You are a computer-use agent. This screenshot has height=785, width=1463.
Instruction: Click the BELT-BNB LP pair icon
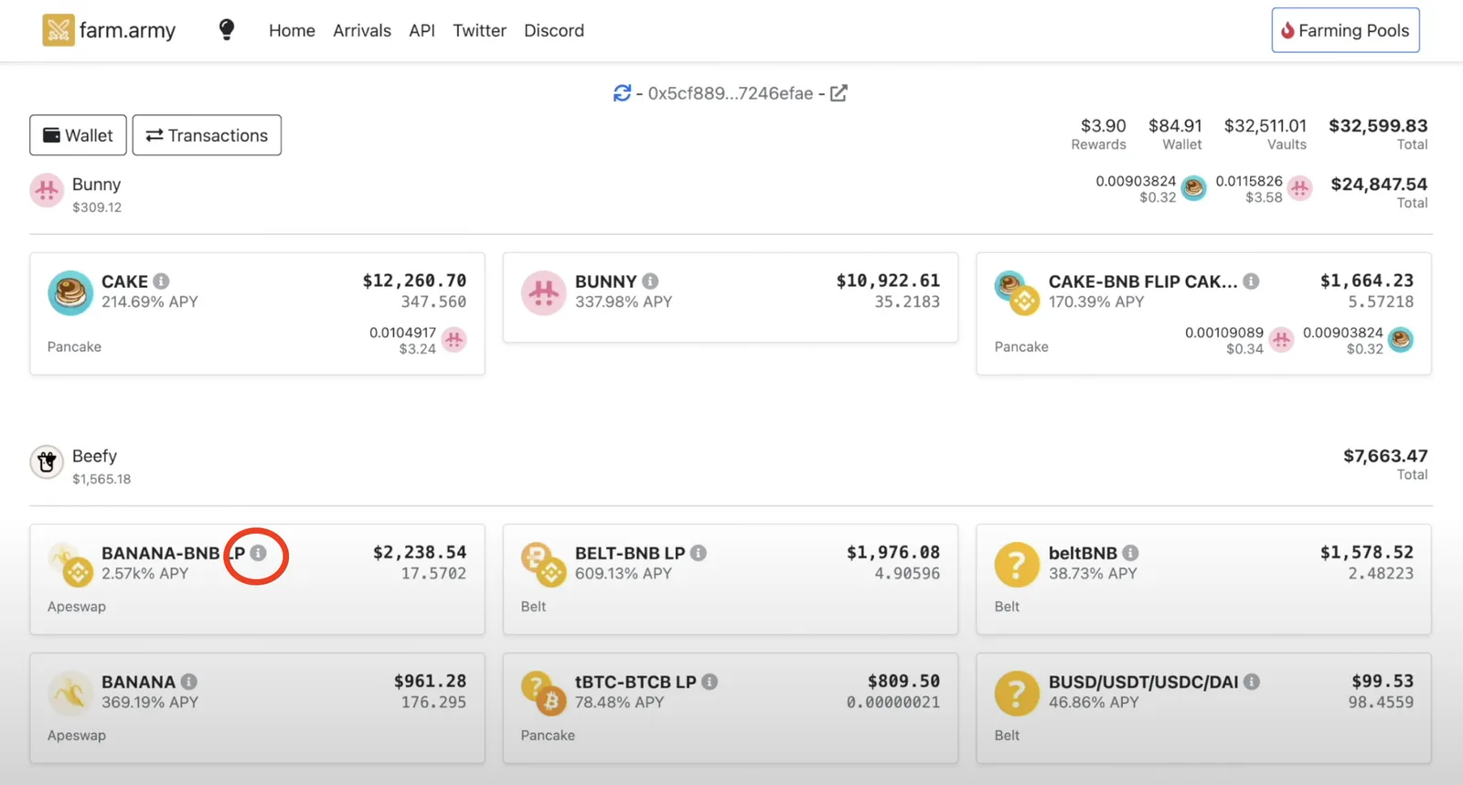[544, 565]
